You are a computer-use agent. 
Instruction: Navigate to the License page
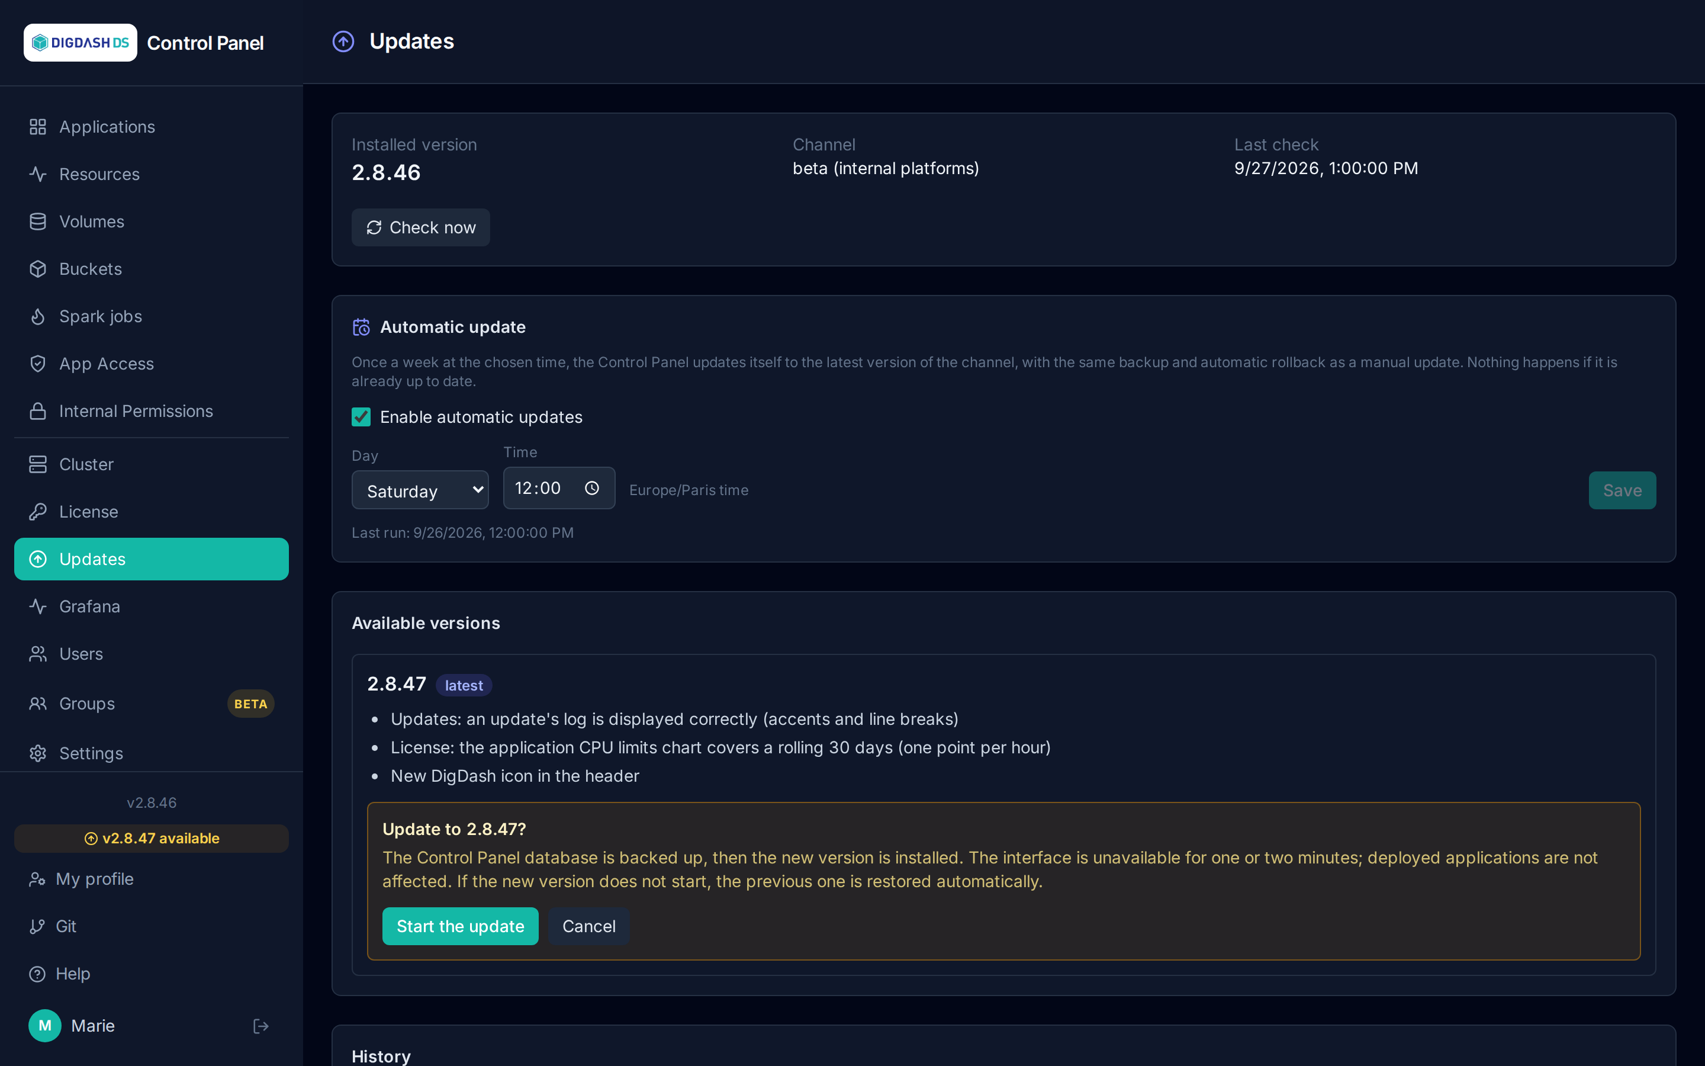[152, 512]
